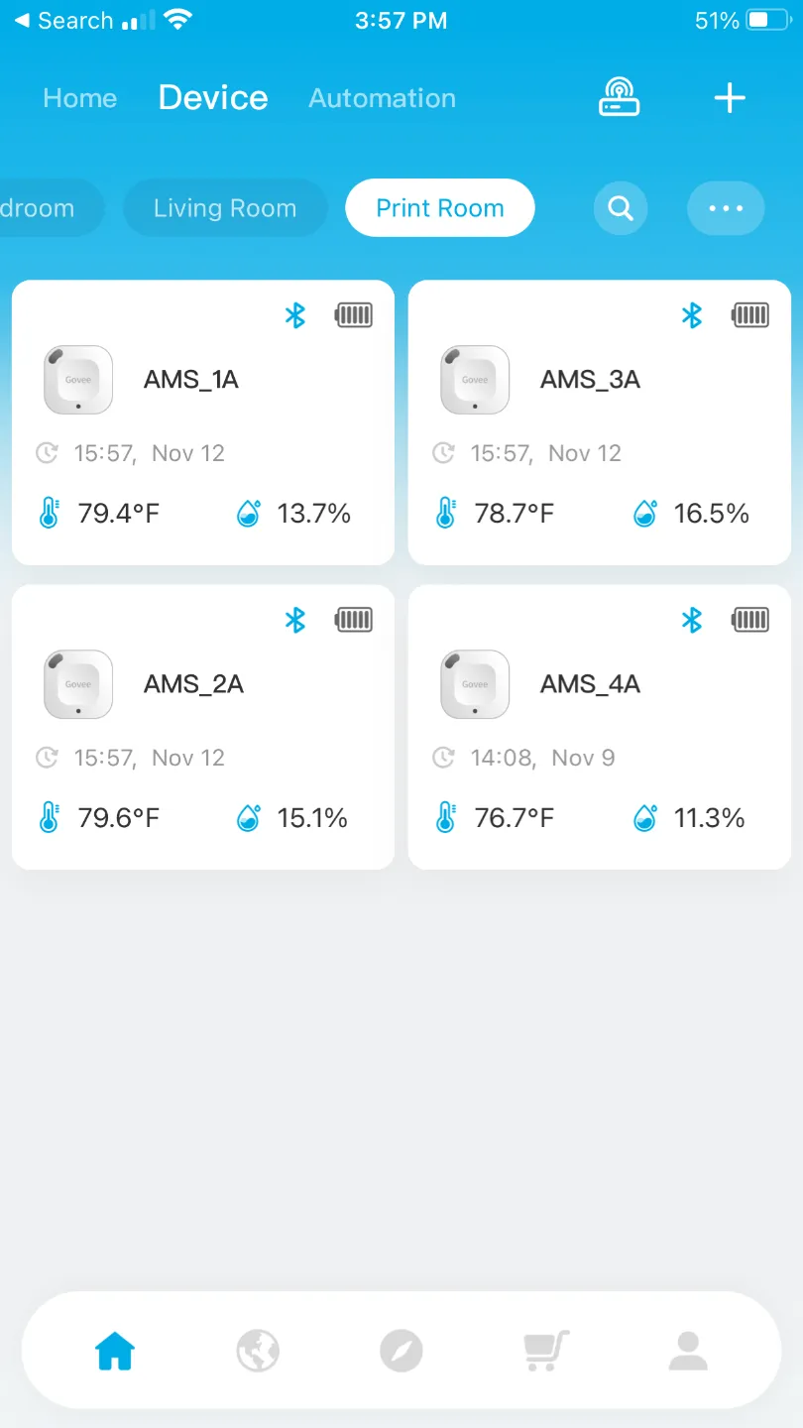Return to Search via back arrow
Viewport: 803px width, 1428px height.
tap(63, 21)
